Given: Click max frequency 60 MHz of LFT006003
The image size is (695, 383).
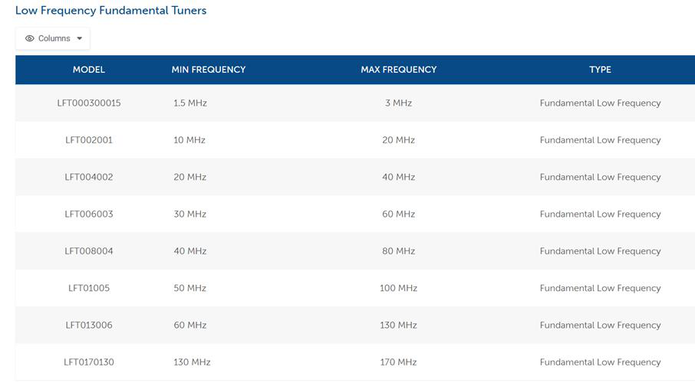Looking at the screenshot, I should click(398, 214).
